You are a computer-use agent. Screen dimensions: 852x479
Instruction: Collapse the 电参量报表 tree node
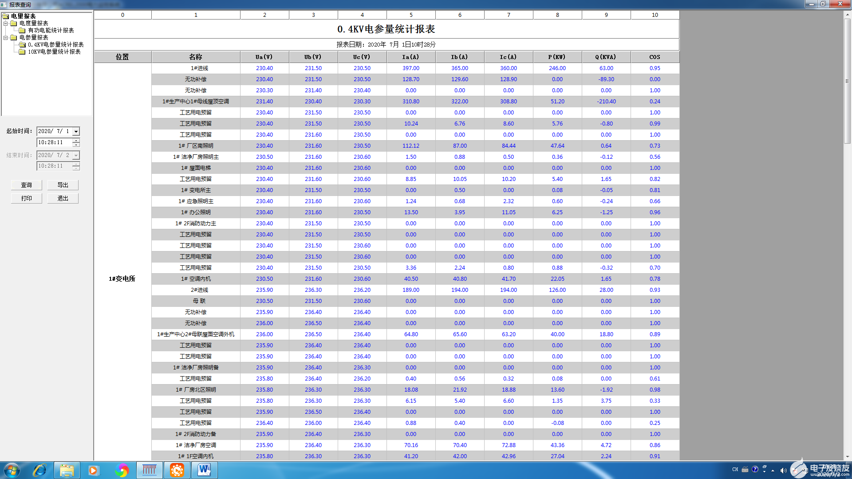[6, 38]
